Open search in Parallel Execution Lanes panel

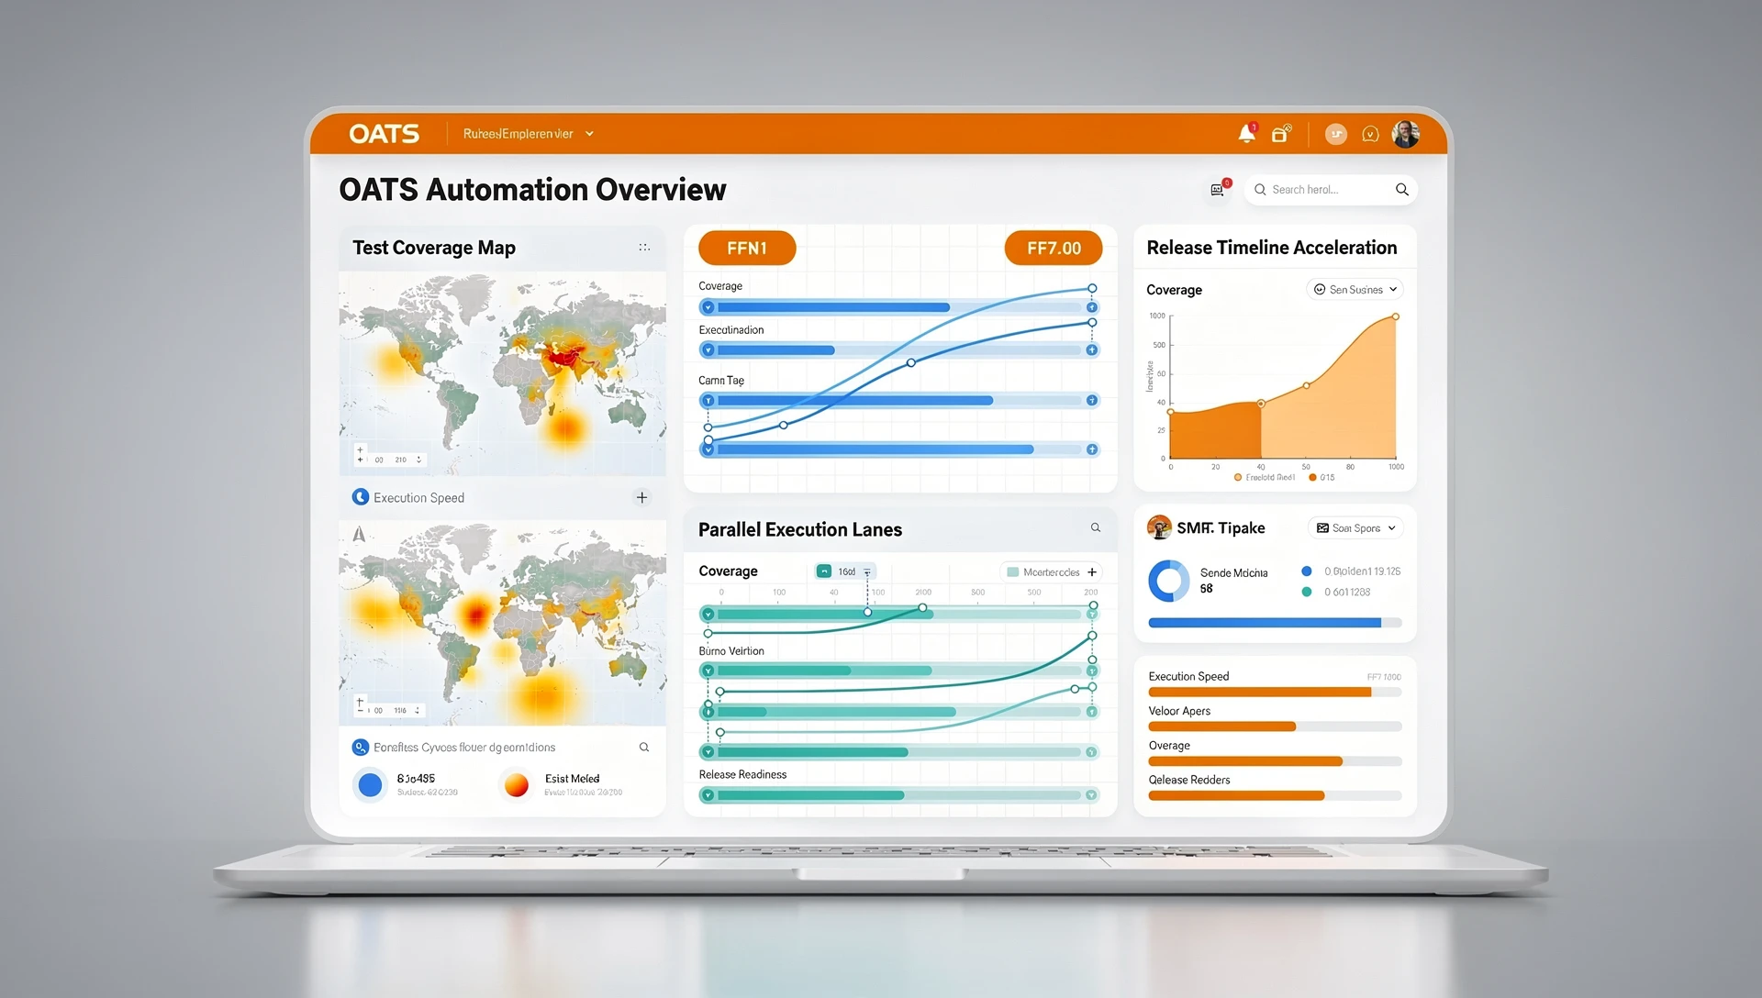(1095, 527)
